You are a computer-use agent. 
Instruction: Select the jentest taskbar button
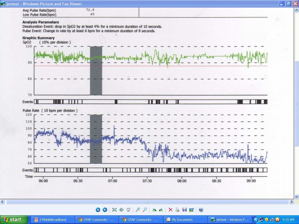[x=230, y=220]
